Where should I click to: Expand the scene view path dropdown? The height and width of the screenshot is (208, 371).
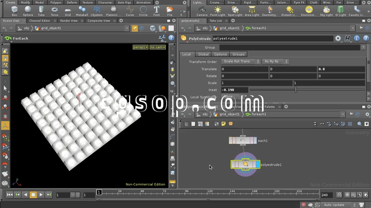pos(127,28)
